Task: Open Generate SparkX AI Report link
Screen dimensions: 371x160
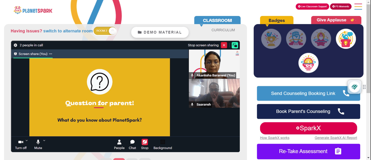Action: coord(336,138)
